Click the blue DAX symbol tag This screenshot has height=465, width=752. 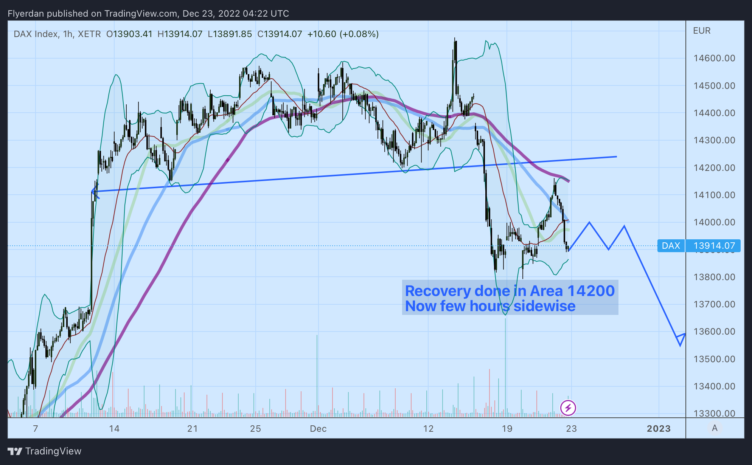[x=671, y=246]
